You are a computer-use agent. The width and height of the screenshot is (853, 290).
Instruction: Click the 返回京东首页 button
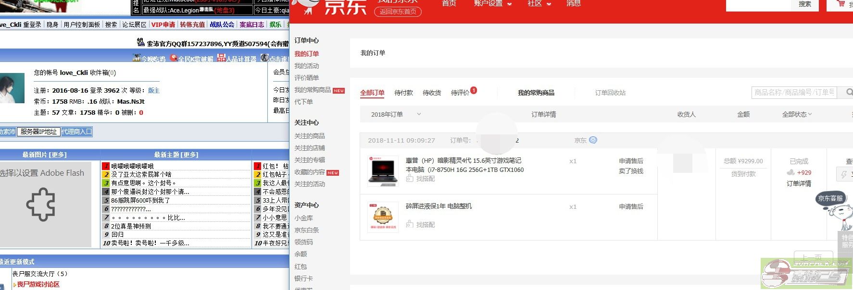click(398, 12)
